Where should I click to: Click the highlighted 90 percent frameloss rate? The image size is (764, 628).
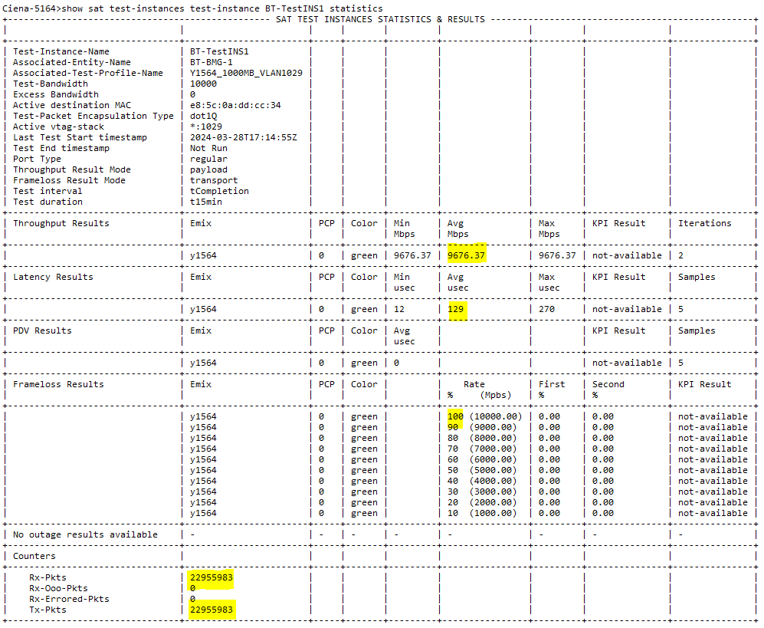point(454,427)
